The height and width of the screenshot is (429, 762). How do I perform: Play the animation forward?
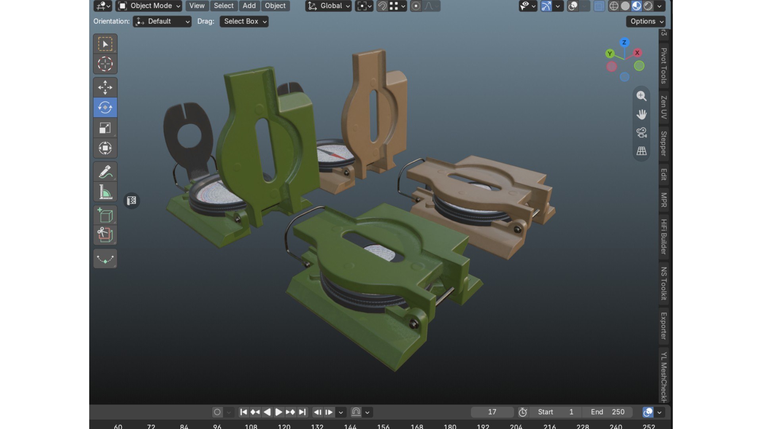(x=279, y=412)
